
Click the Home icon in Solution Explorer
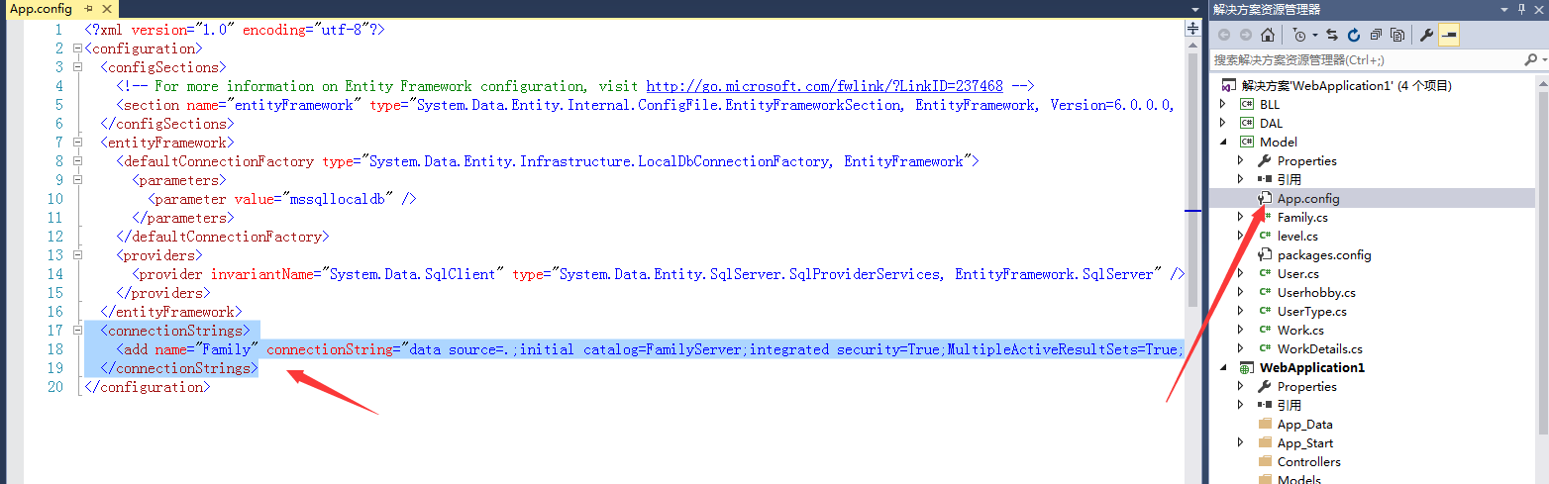pyautogui.click(x=1267, y=35)
